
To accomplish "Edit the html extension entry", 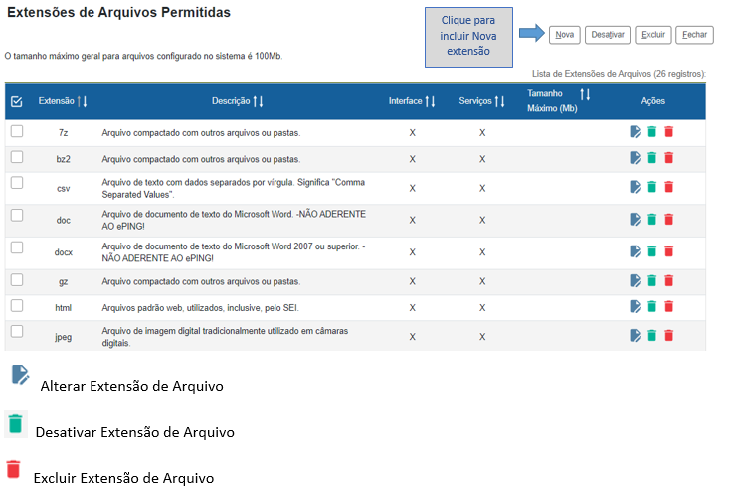I will (x=636, y=306).
